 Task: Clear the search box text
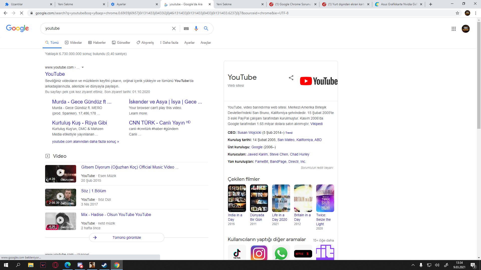pos(174,28)
